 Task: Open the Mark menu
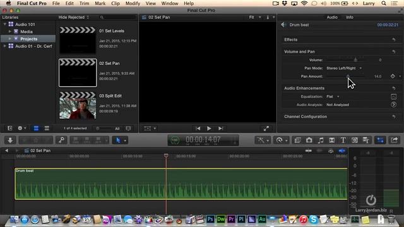[x=100, y=3]
